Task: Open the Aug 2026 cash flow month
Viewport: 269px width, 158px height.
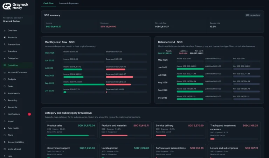Action: [49, 76]
